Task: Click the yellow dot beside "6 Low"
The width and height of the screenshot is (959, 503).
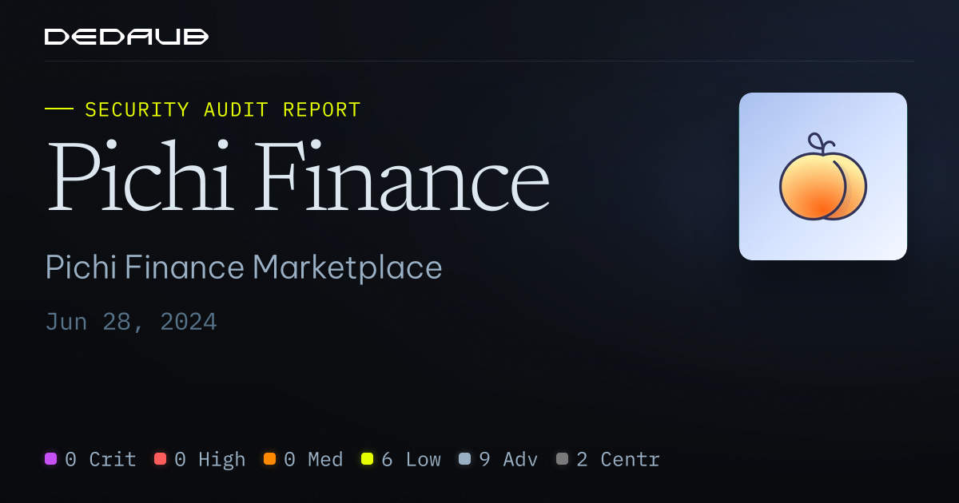Action: [x=367, y=459]
